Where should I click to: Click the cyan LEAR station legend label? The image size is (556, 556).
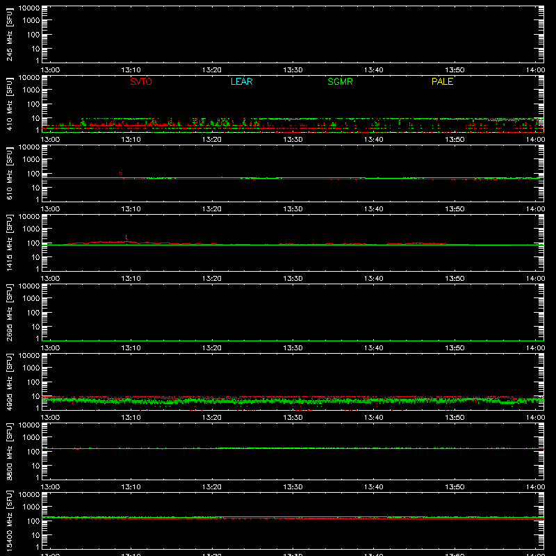click(241, 81)
